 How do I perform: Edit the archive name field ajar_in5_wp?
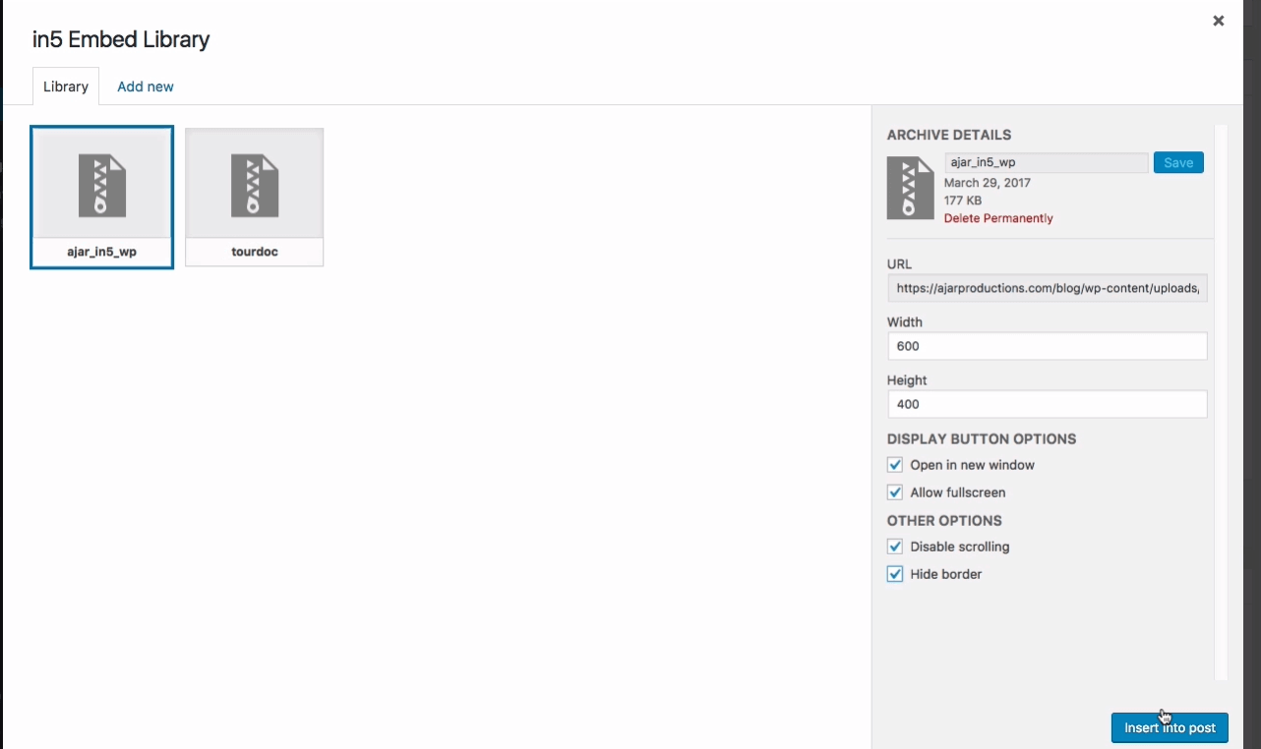coord(1047,163)
